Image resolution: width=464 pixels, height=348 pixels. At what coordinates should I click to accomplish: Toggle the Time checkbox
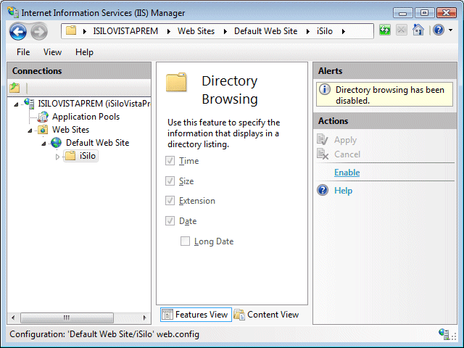pyautogui.click(x=170, y=161)
